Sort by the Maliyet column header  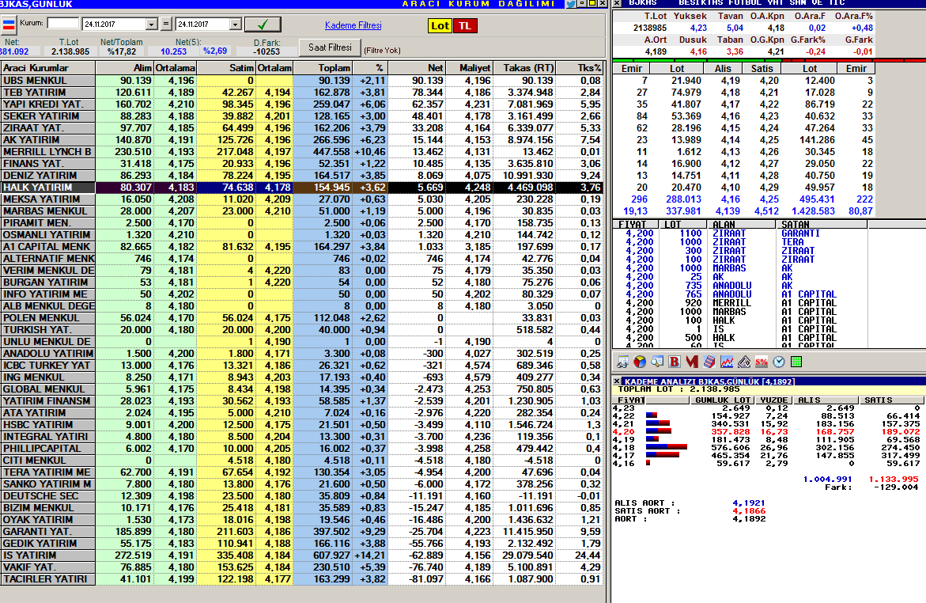470,68
